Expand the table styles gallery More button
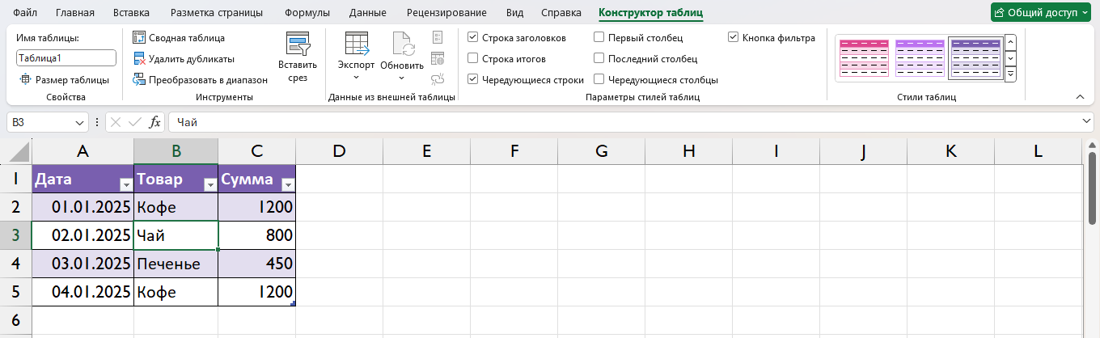 click(x=1009, y=74)
